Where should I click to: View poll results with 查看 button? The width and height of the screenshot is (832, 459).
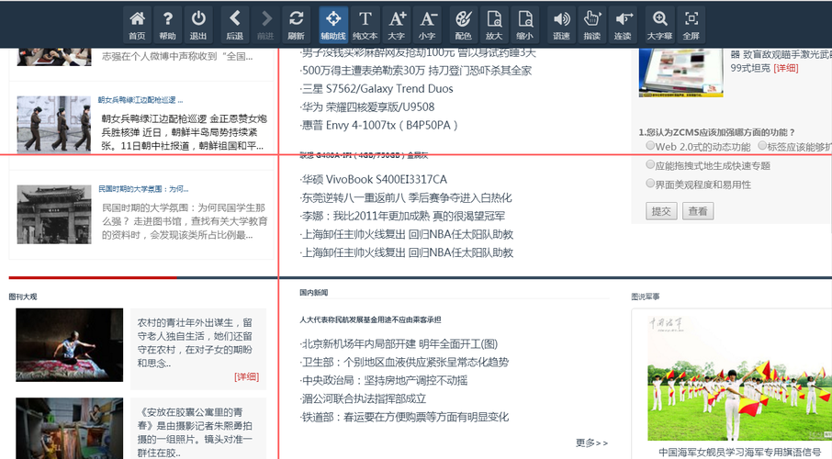click(698, 211)
